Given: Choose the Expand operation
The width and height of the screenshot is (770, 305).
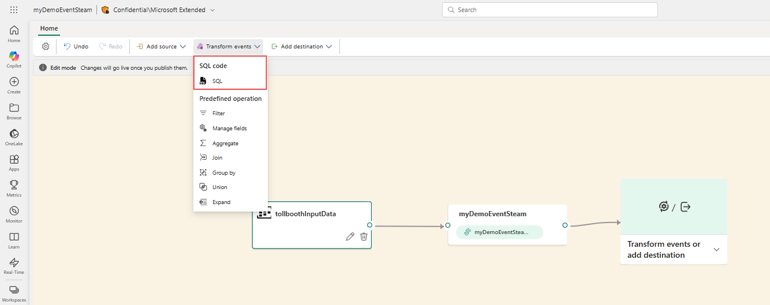Looking at the screenshot, I should click(230, 202).
